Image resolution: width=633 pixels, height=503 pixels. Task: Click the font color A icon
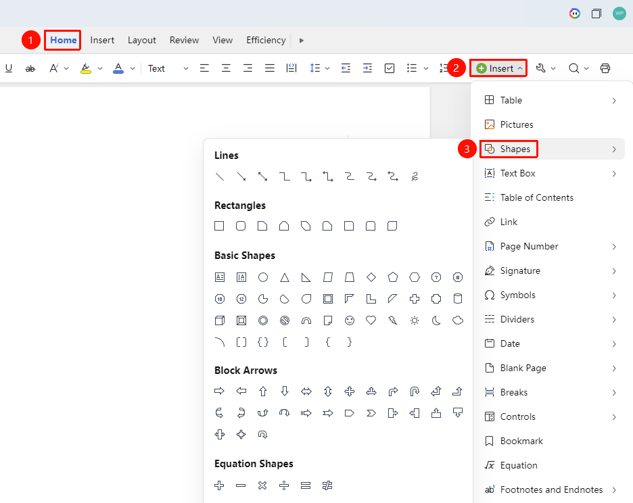click(x=118, y=68)
